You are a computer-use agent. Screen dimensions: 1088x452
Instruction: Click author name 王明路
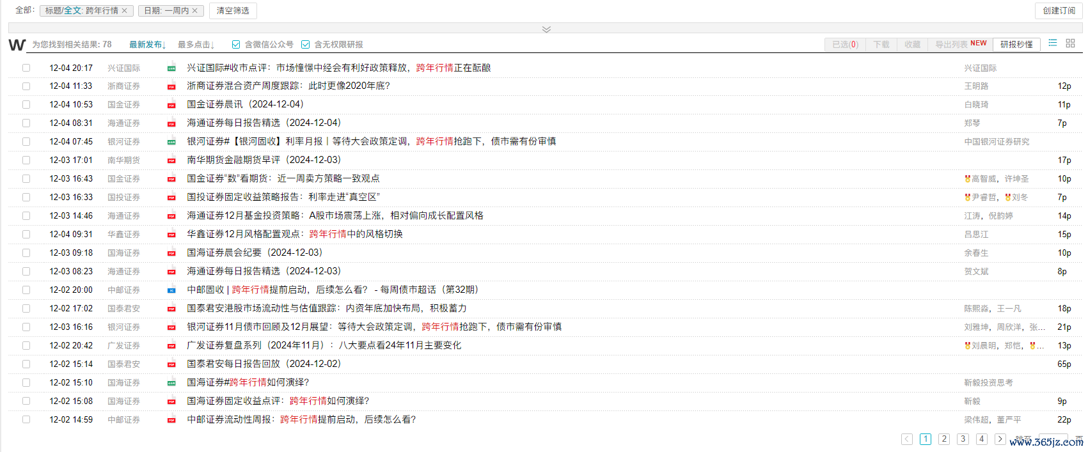pos(977,86)
